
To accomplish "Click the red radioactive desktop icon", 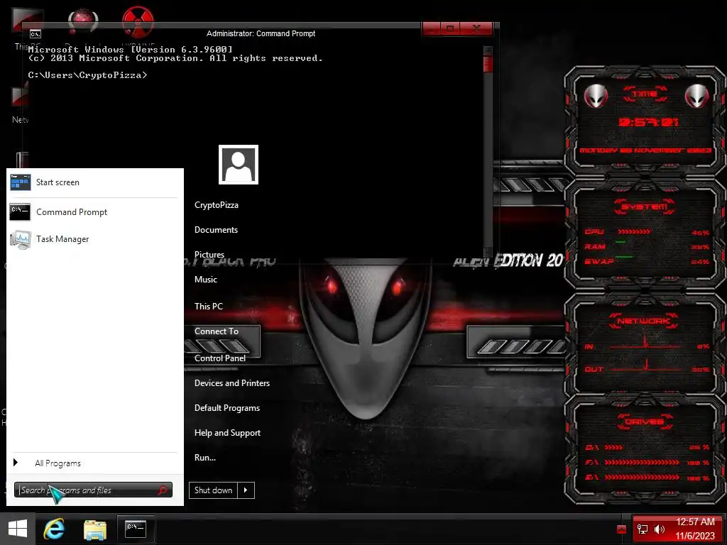I will (x=138, y=22).
